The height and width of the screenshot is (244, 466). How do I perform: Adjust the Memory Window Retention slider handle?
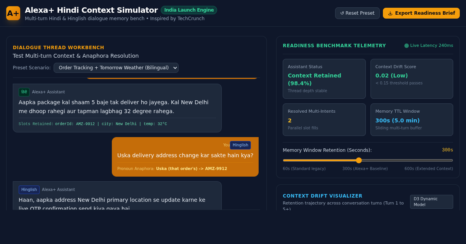(x=359, y=160)
